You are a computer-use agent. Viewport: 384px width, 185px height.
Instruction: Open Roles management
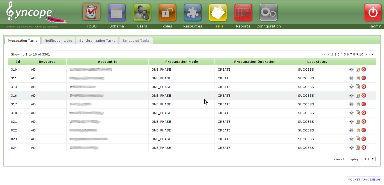(x=167, y=13)
